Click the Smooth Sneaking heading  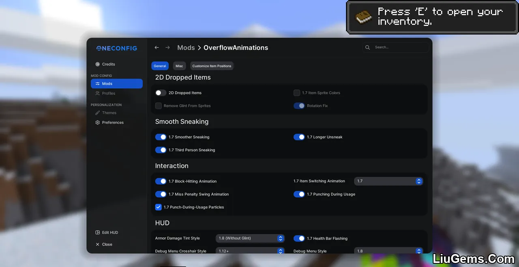(182, 122)
